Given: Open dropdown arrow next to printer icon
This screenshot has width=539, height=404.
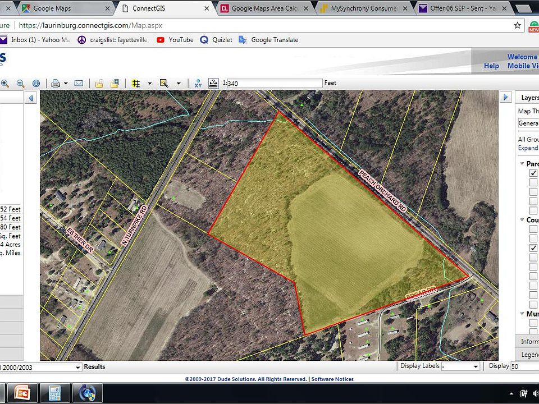Looking at the screenshot, I should tap(66, 83).
